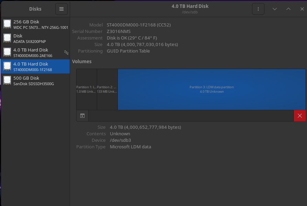Close the Disks window

click(302, 9)
